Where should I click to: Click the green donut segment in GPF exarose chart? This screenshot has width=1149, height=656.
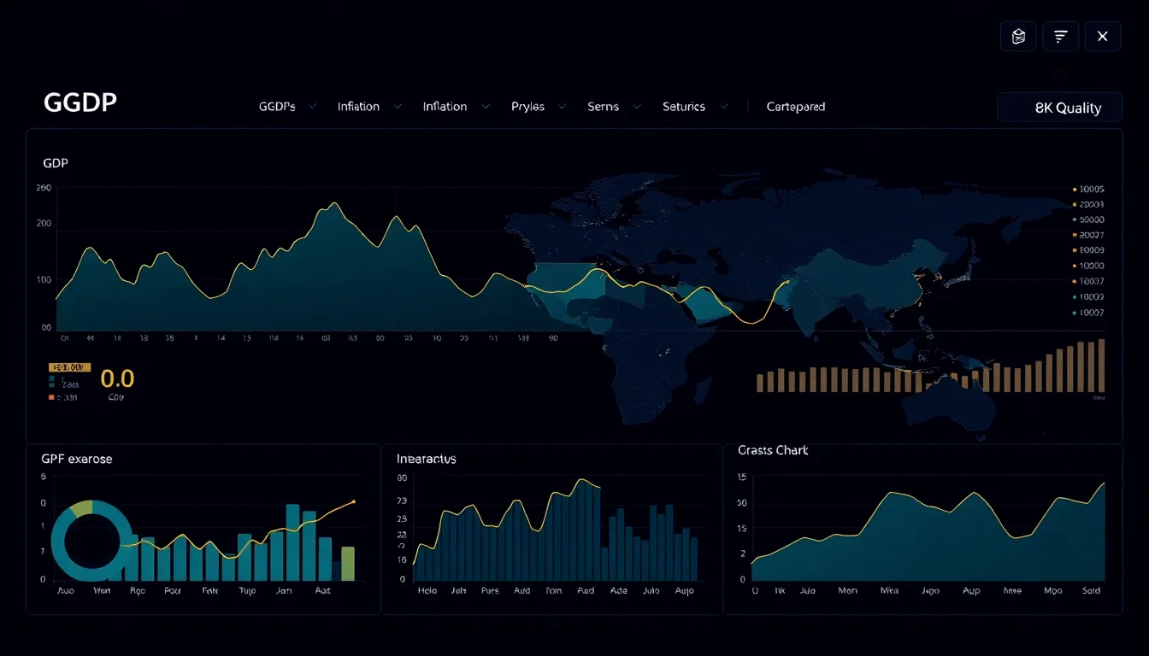point(83,506)
